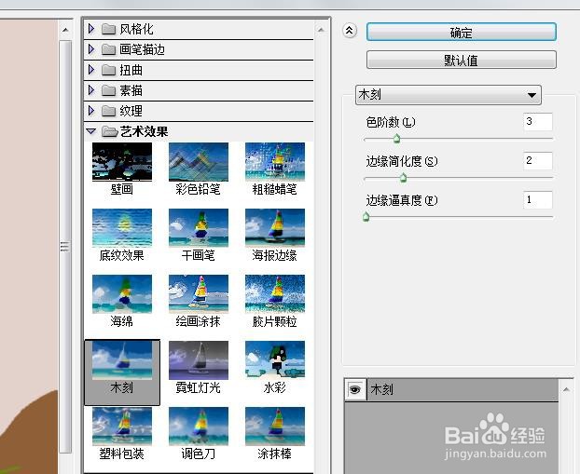Click the 边缘简化度 slider handle

pos(403,178)
